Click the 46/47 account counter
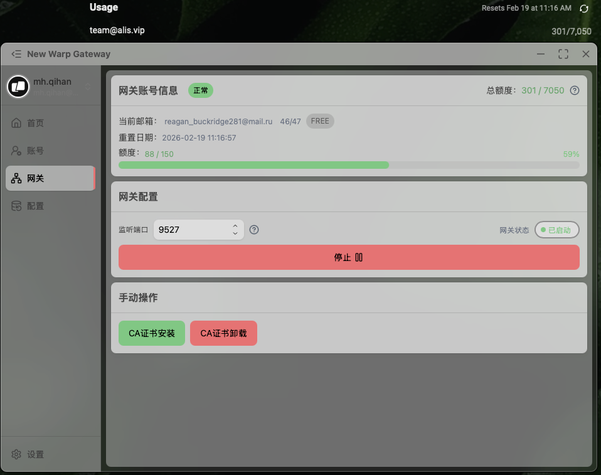Image resolution: width=601 pixels, height=475 pixels. (290, 122)
